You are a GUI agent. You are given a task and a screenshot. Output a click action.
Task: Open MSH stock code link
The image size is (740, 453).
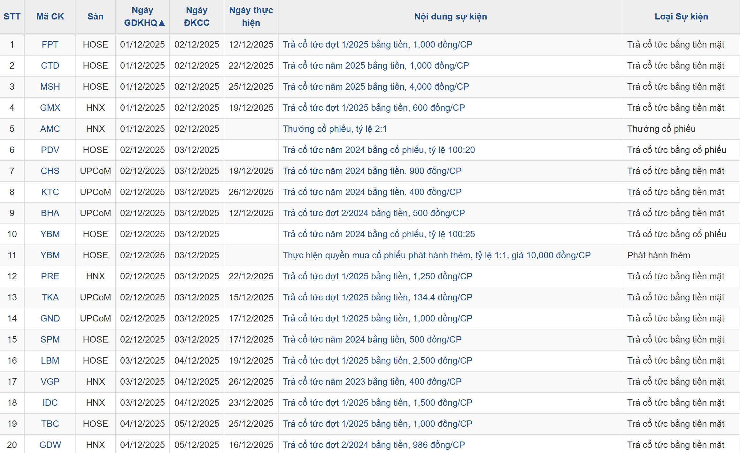click(50, 87)
